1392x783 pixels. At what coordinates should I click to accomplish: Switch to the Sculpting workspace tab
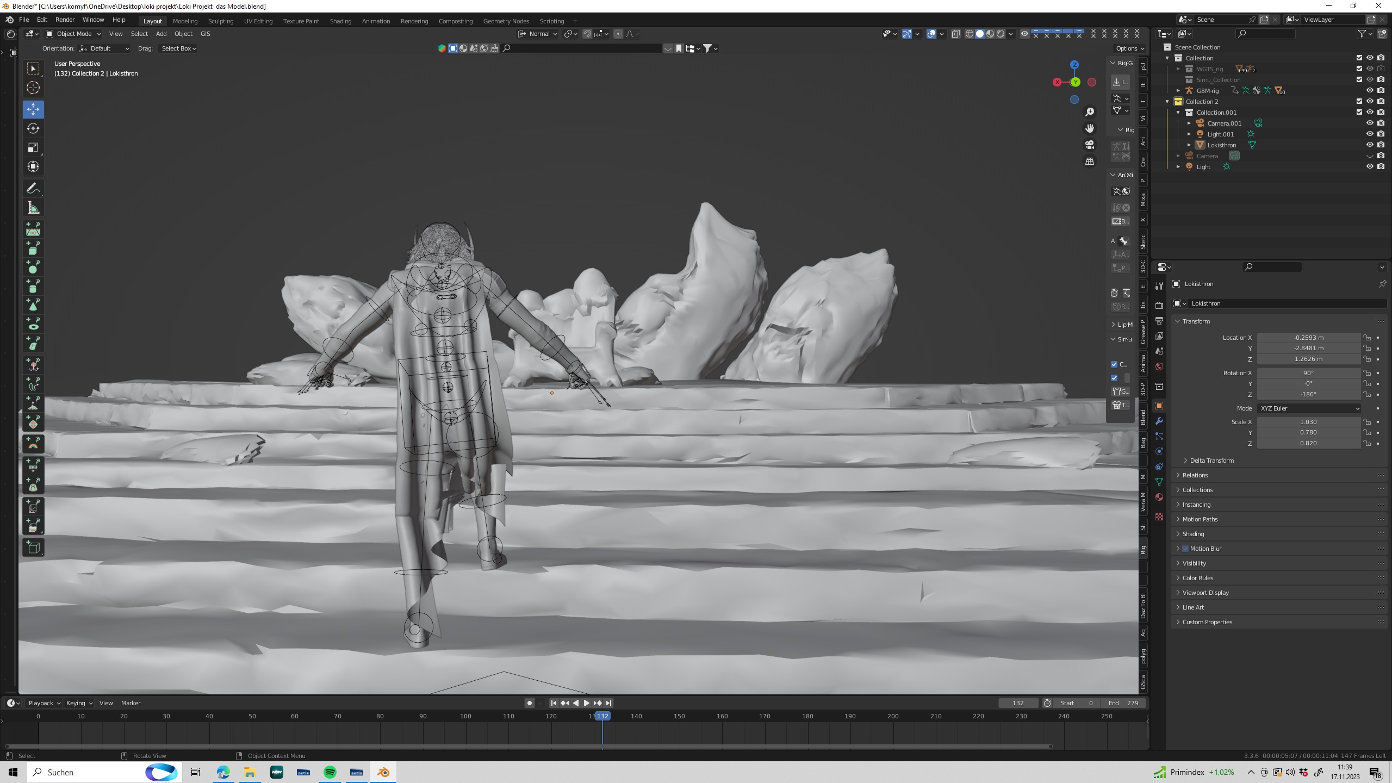pos(220,21)
